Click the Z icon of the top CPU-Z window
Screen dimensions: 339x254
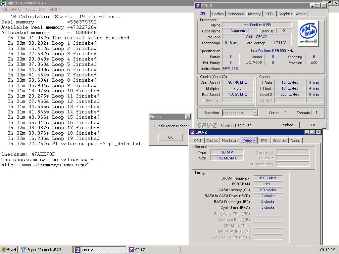(198, 5)
